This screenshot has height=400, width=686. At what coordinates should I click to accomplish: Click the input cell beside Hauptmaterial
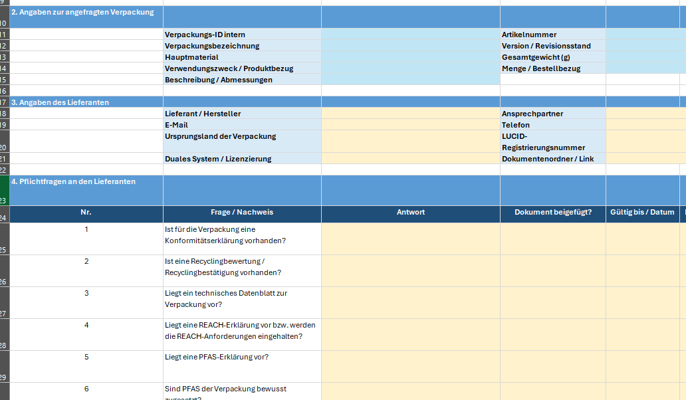point(411,57)
